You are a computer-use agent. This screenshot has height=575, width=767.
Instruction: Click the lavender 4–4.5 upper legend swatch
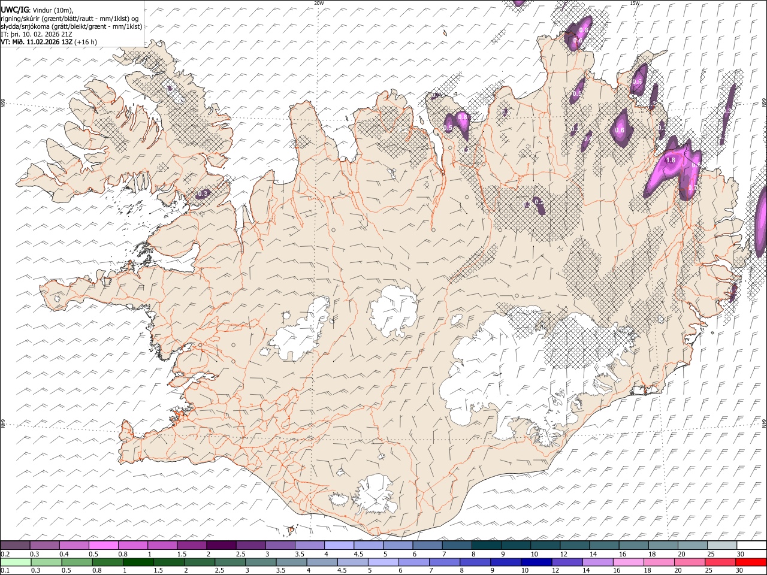click(x=339, y=545)
